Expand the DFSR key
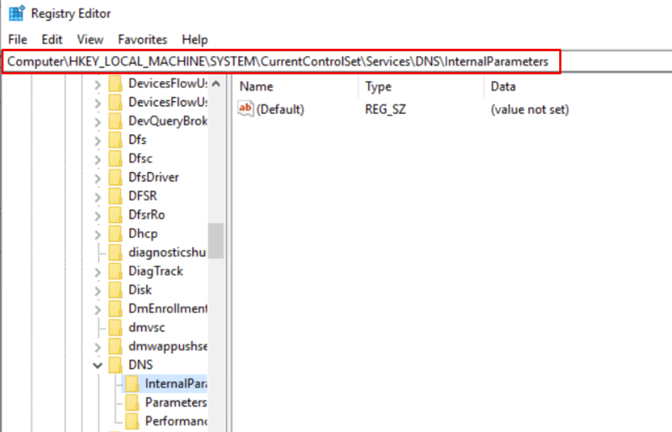Viewport: 672px width, 432px height. (x=98, y=197)
